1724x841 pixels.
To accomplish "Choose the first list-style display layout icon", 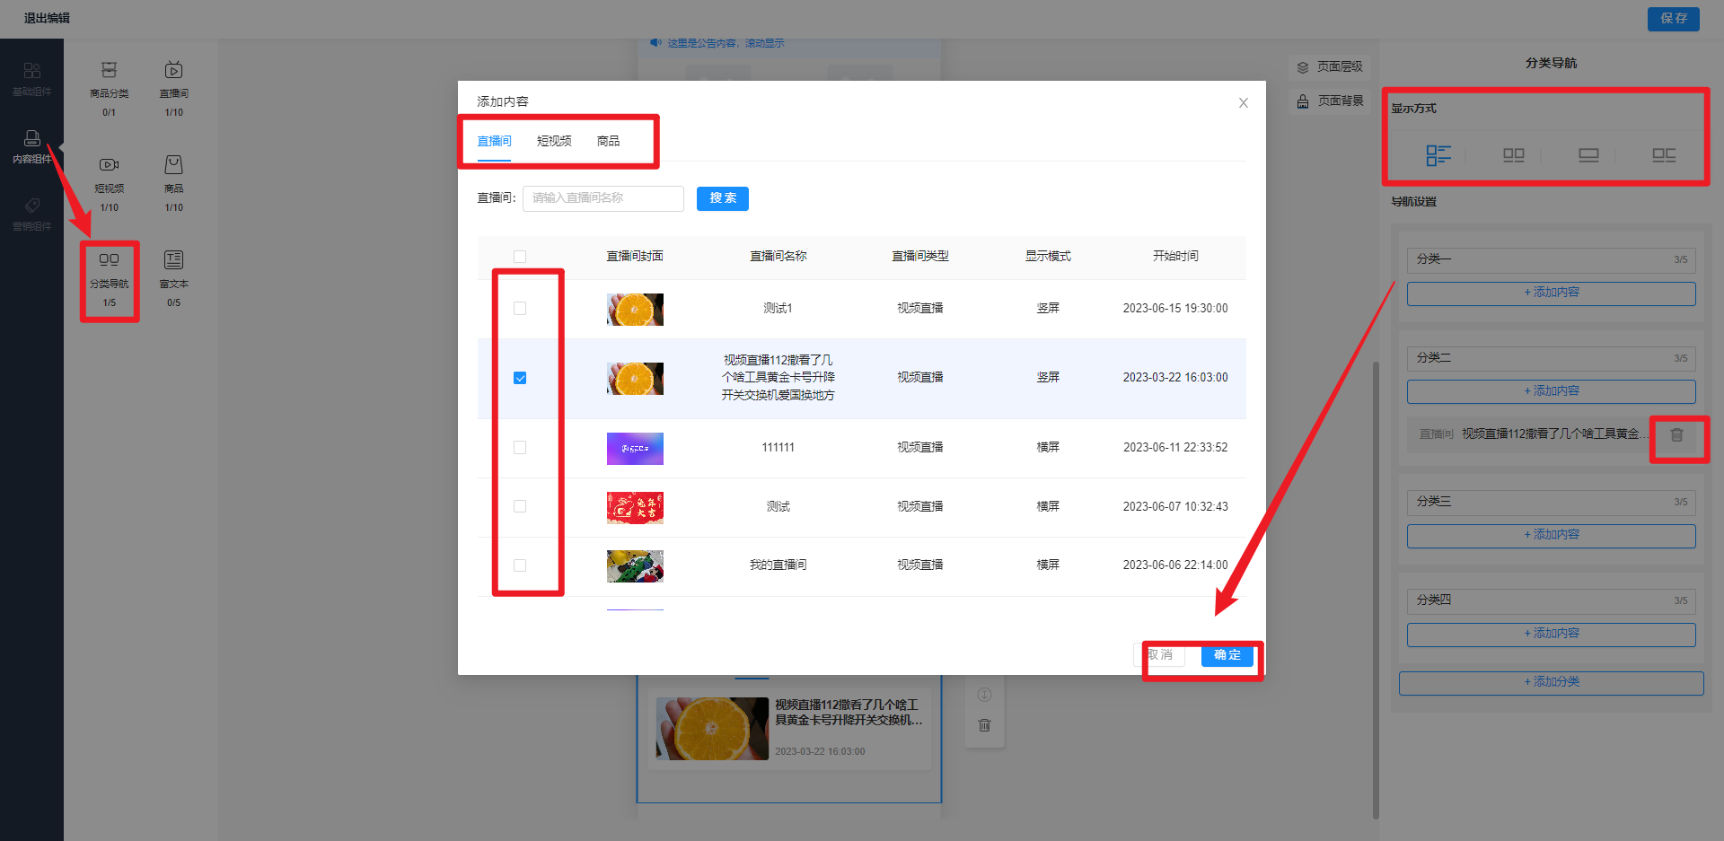I will point(1438,155).
